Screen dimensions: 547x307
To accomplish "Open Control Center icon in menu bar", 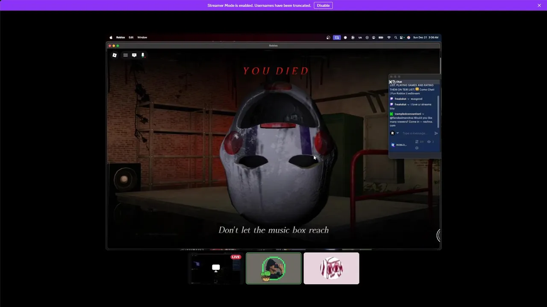I will coord(402,38).
